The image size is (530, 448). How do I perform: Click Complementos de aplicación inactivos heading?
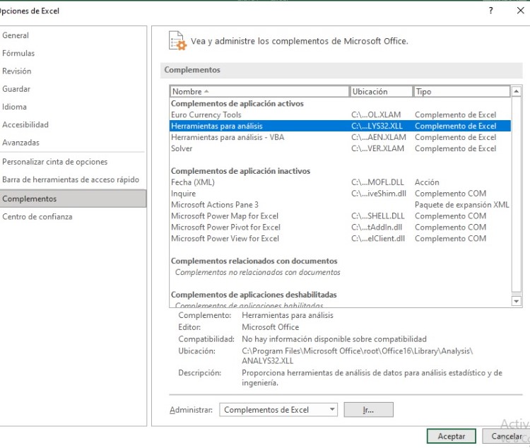click(240, 171)
